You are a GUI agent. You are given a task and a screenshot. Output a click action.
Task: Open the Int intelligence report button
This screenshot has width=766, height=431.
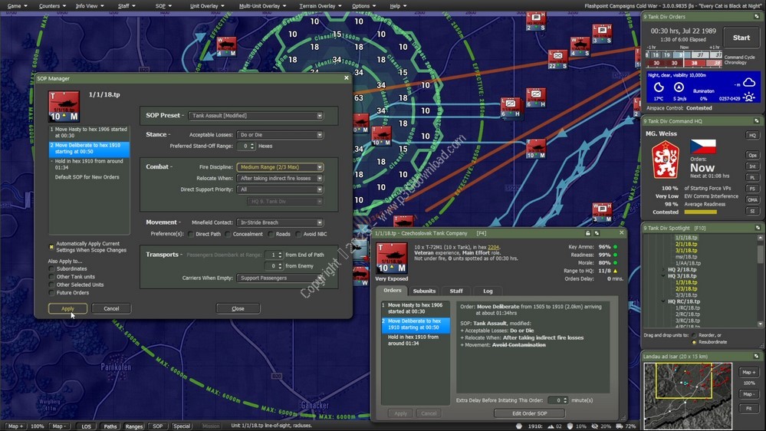[752, 166]
